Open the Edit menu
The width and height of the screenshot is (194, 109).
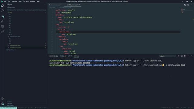pyautogui.click(x=9, y=2)
